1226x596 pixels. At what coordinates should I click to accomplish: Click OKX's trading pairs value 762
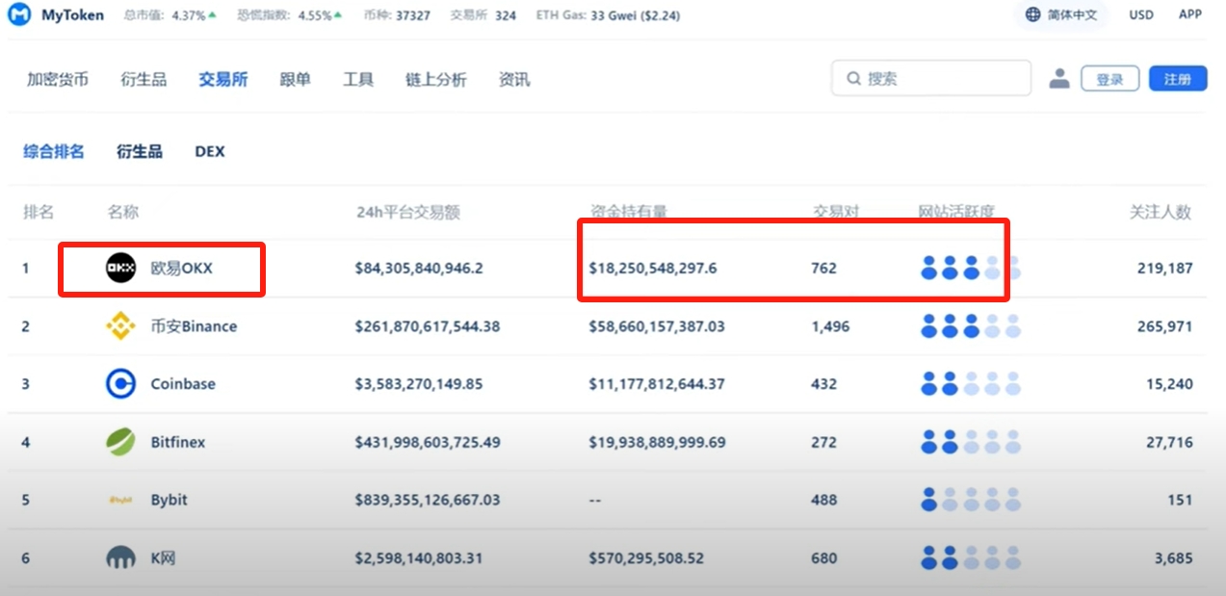coord(824,269)
